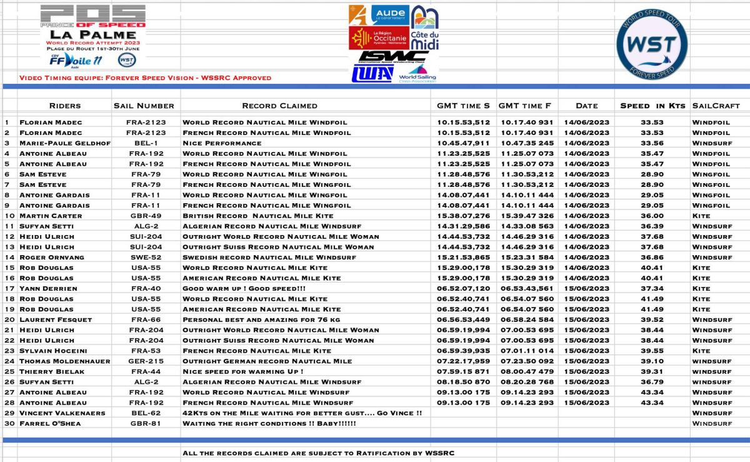Select the Record Claimed column header

pos(279,106)
